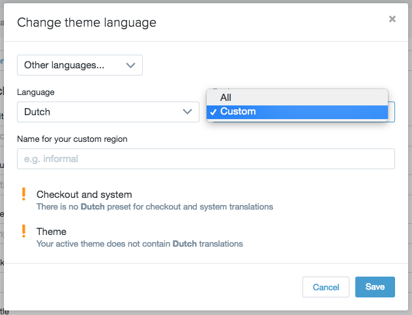Type in the custom region name field
Image resolution: width=412 pixels, height=315 pixels.
(x=205, y=159)
